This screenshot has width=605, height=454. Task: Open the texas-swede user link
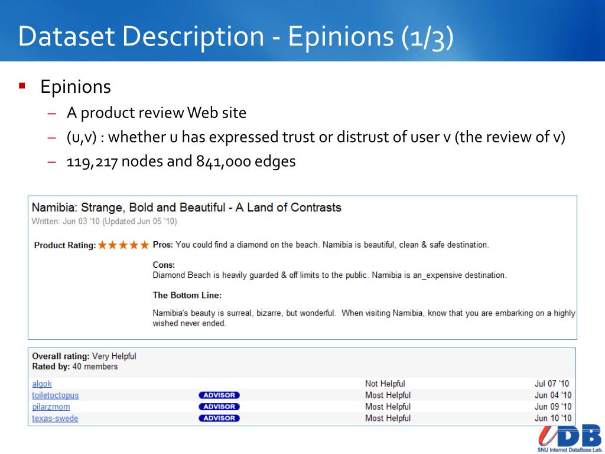tap(55, 419)
